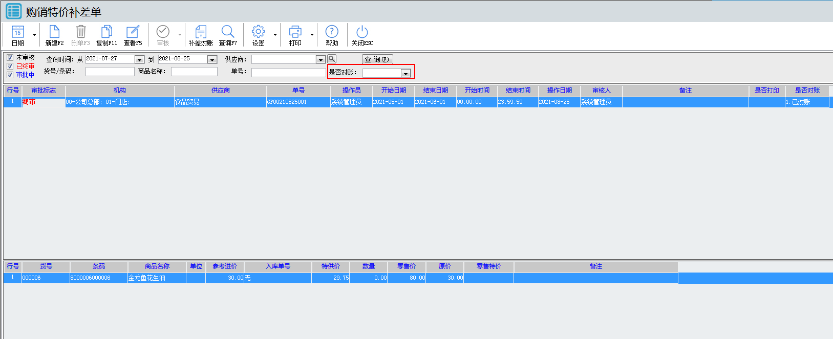Click the 打印 printer icon
The width and height of the screenshot is (833, 339).
pyautogui.click(x=295, y=32)
